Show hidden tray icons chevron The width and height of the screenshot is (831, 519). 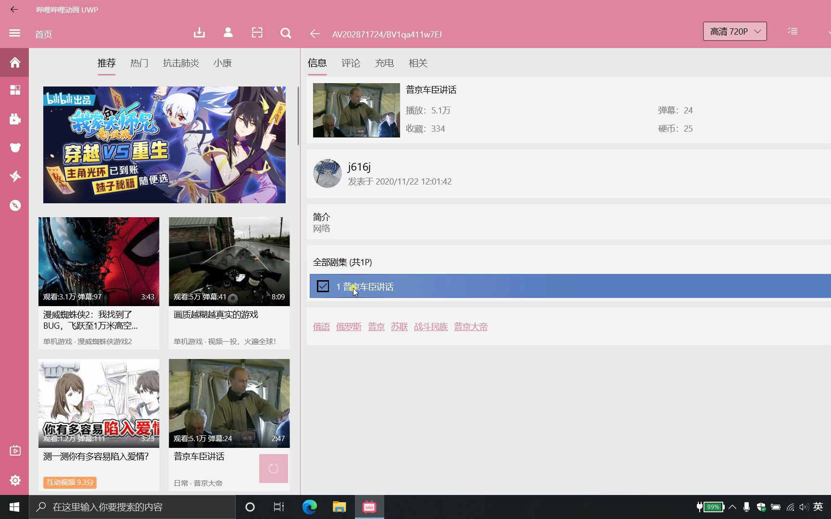click(732, 507)
